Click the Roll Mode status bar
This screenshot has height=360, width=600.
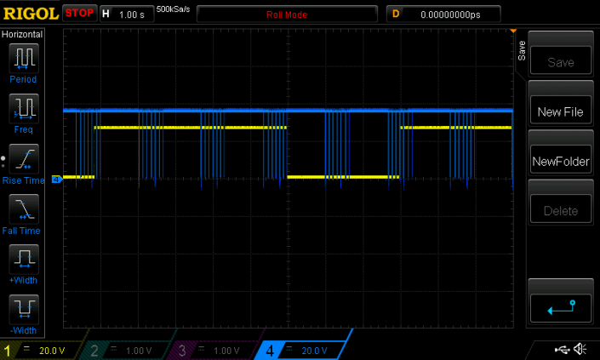click(287, 14)
